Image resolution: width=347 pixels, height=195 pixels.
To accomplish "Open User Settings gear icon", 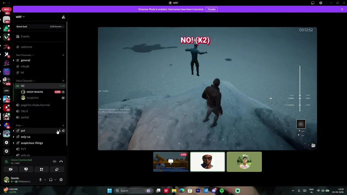I will tap(61, 180).
